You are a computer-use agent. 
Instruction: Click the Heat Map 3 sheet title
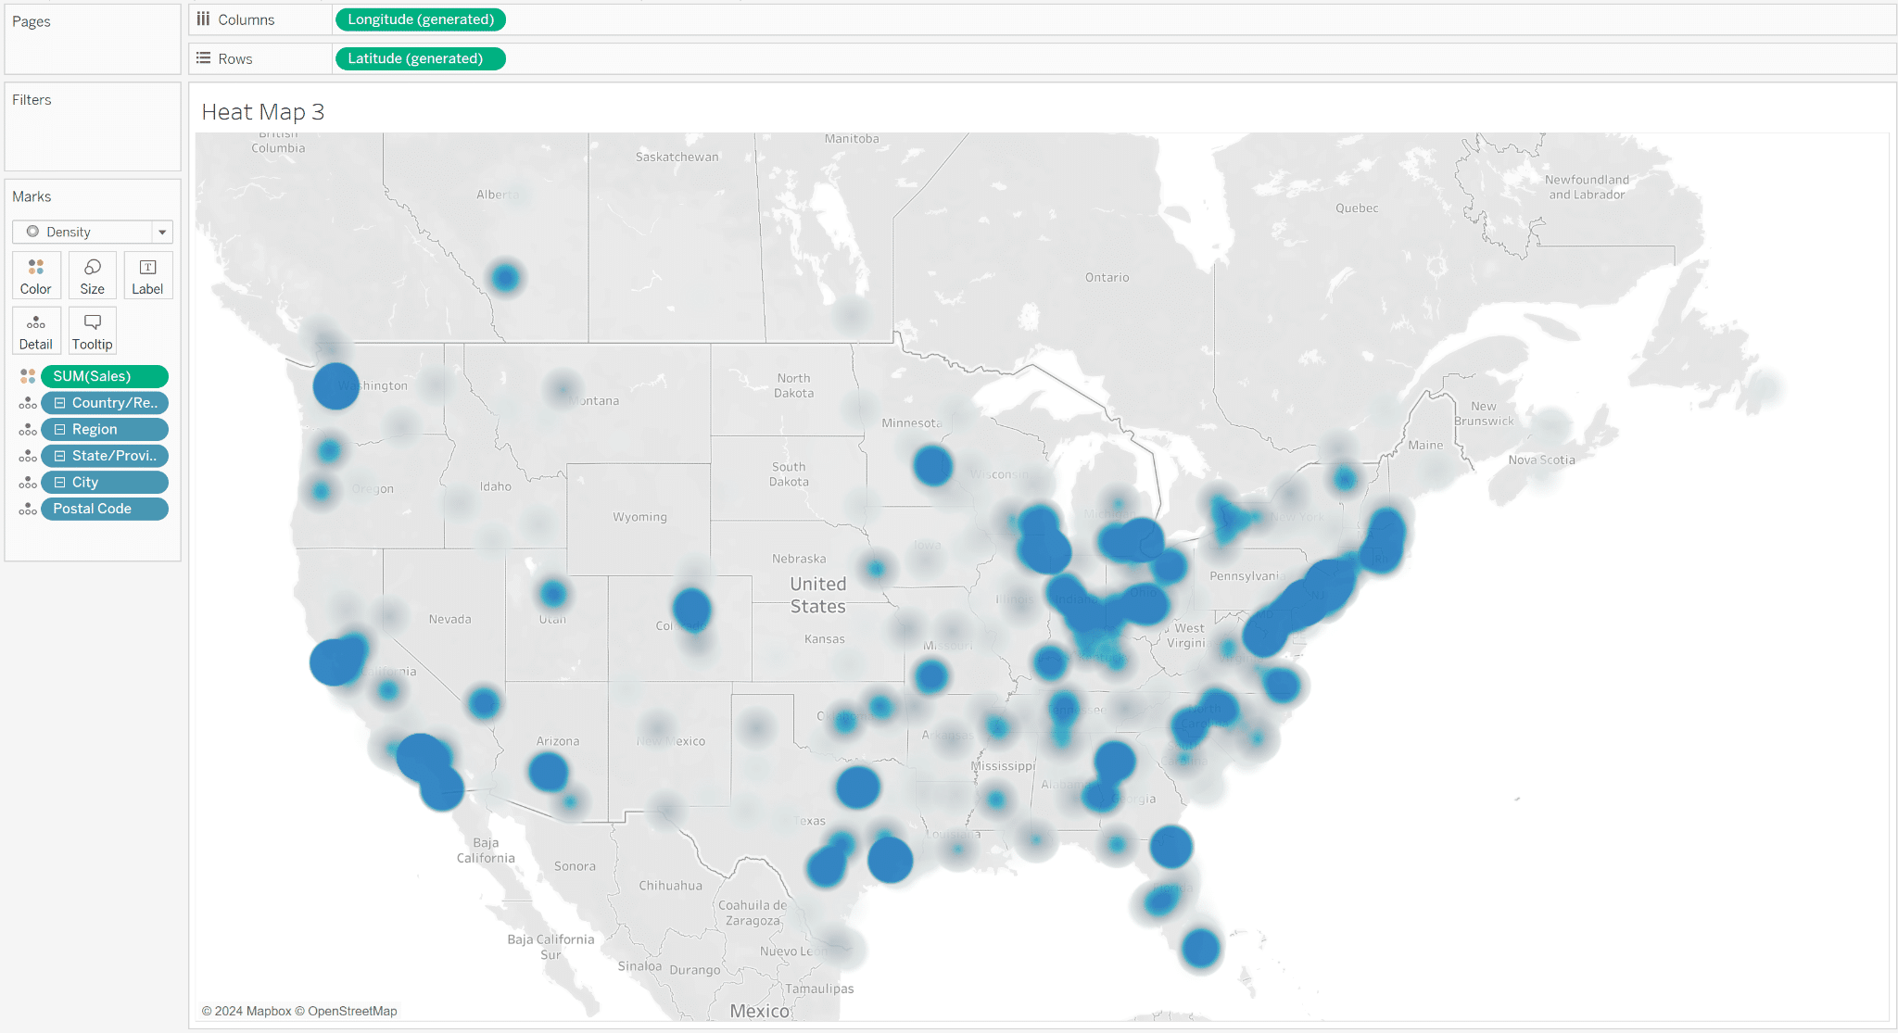[x=262, y=111]
